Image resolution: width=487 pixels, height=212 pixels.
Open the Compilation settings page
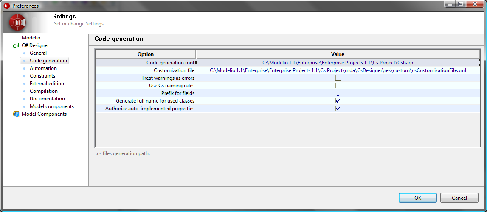[44, 91]
